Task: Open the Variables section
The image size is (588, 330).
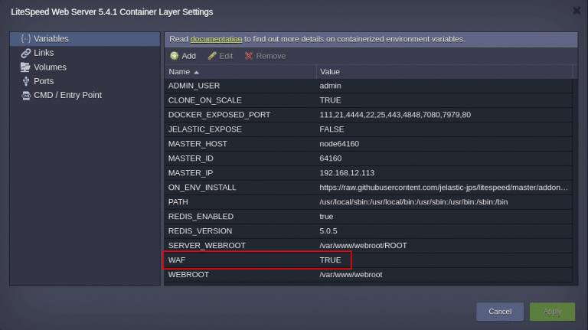Action: tap(85, 38)
